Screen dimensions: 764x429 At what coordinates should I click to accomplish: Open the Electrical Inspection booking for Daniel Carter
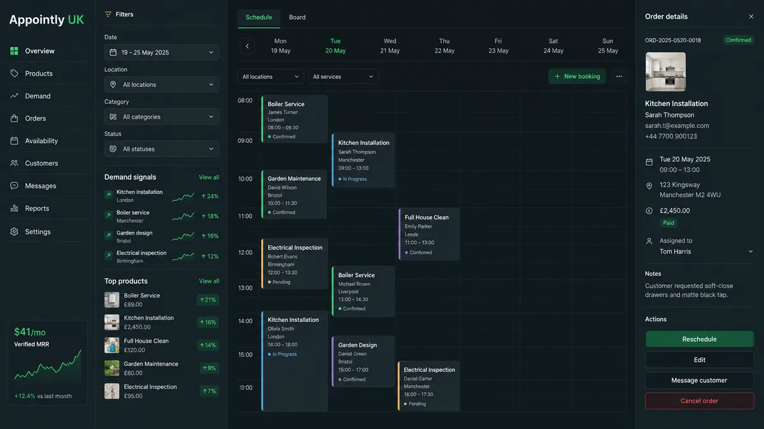[428, 386]
